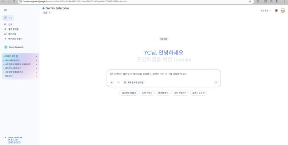Click the plus icon in the prompt box
The image size is (288, 145).
112,82
